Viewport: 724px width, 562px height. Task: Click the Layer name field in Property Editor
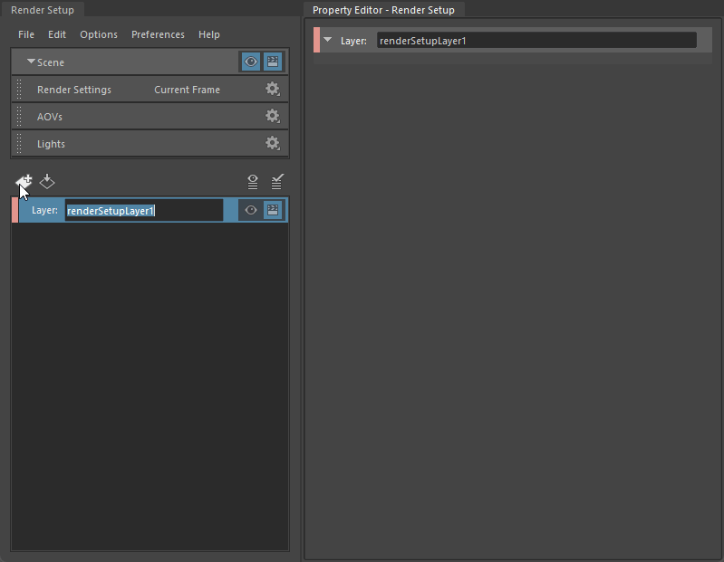[536, 41]
